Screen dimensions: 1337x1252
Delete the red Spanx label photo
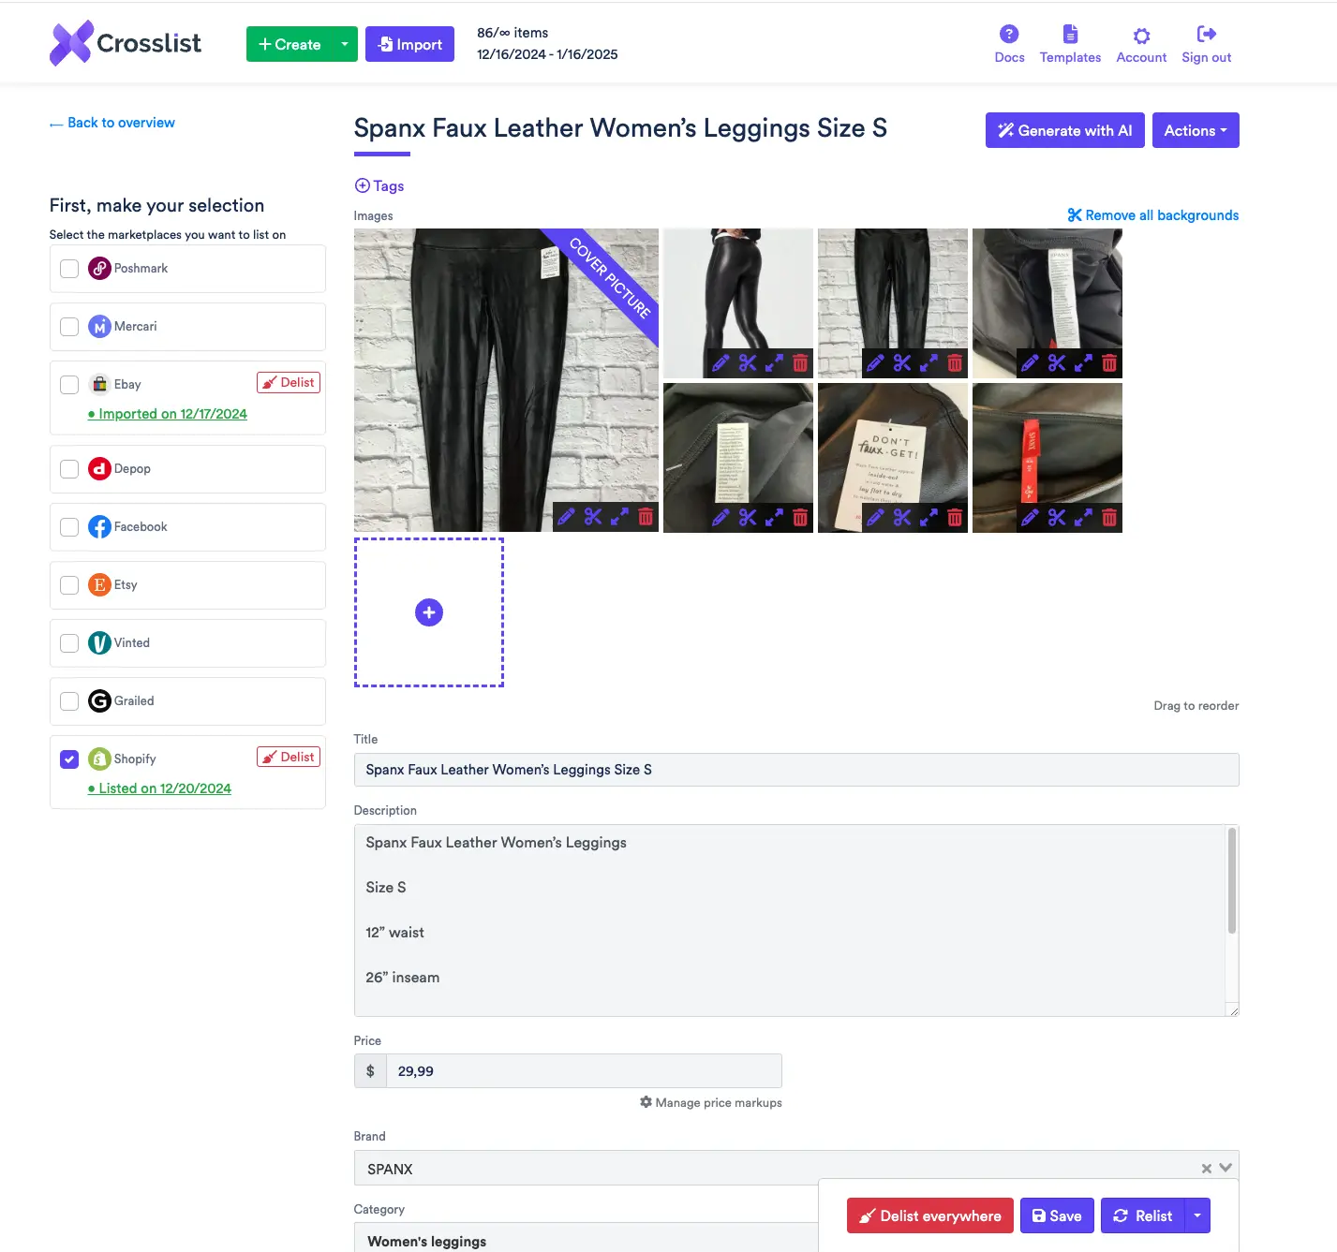[1109, 517]
